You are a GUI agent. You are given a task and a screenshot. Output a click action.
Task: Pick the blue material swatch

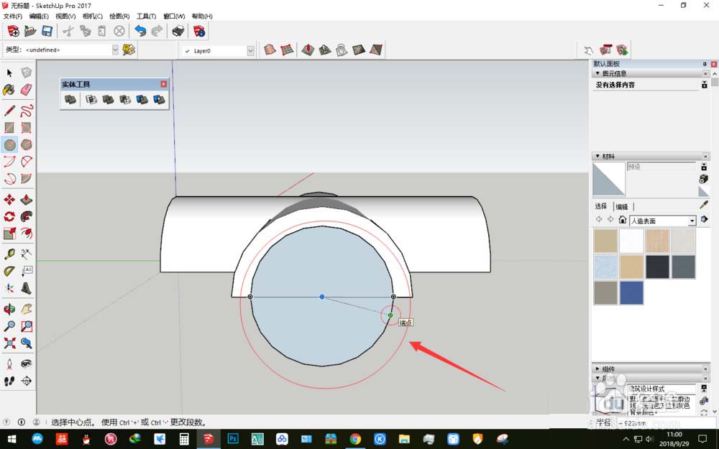tap(631, 293)
